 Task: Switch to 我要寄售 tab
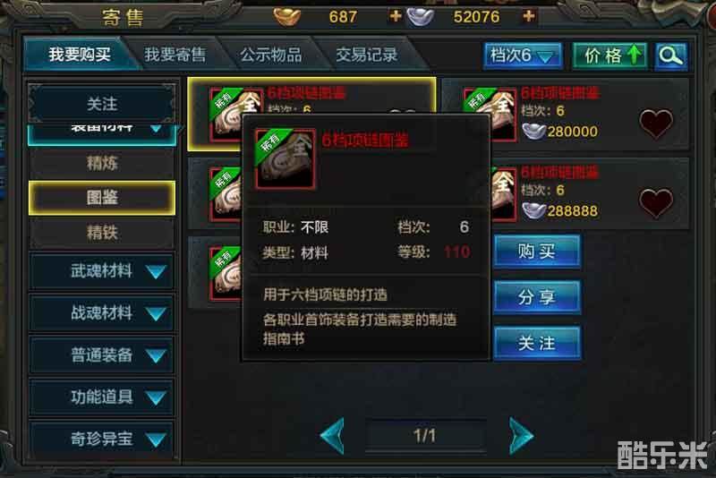click(175, 55)
